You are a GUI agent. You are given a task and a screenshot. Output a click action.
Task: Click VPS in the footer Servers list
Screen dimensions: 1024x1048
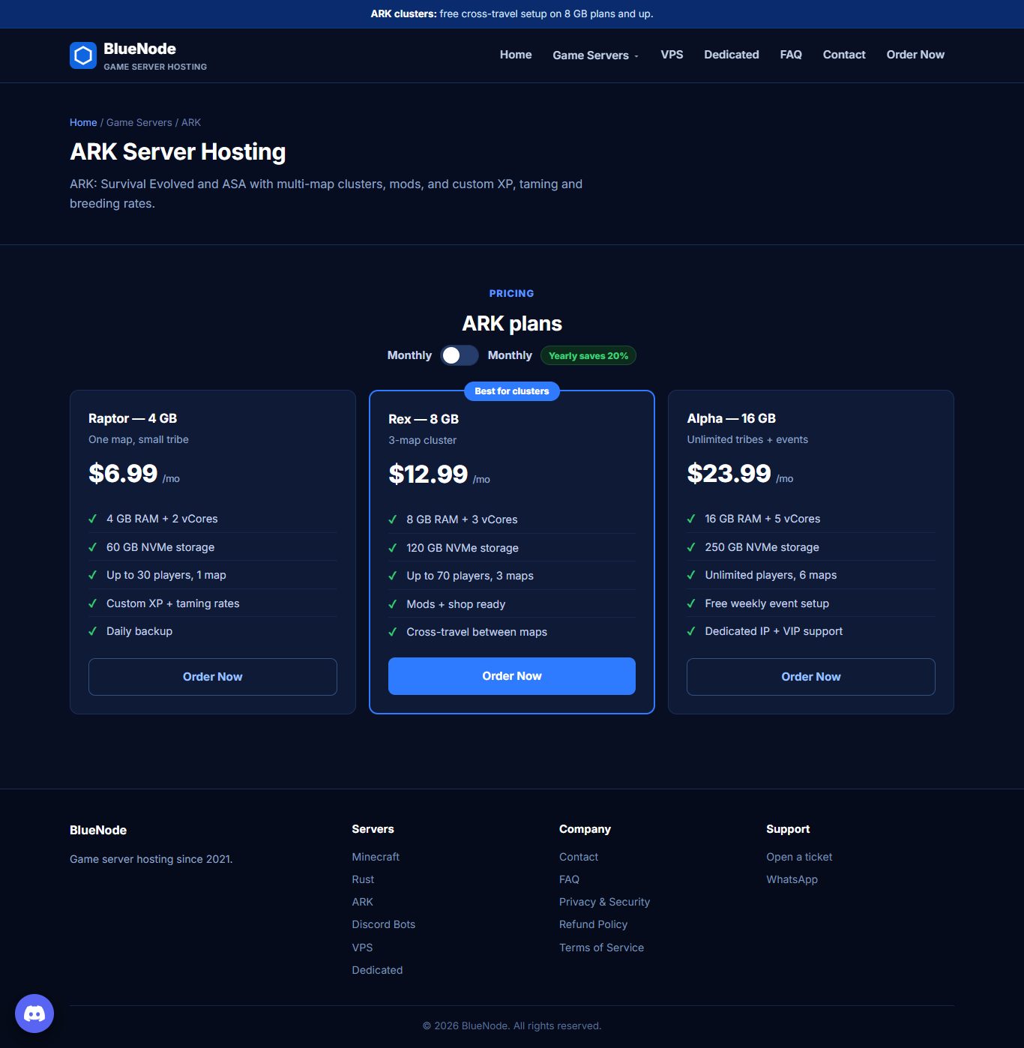pyautogui.click(x=362, y=948)
